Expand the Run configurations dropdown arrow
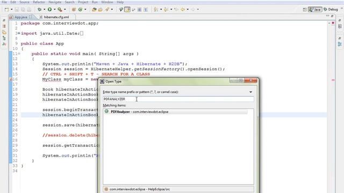Image resolution: width=344 pixels, height=193 pixels. tap(55, 10)
